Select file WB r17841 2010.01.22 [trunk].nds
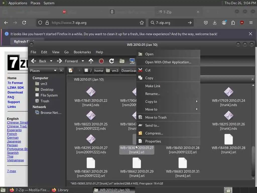The image size is (257, 193). coord(91,97)
